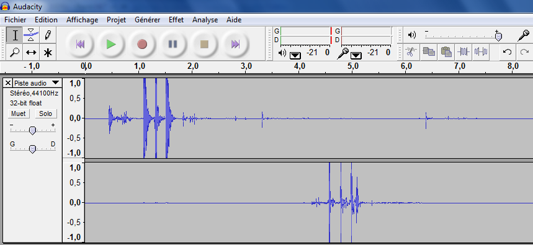533x245 pixels.
Task: Select the Zoom magnifier tool
Action: [x=15, y=52]
